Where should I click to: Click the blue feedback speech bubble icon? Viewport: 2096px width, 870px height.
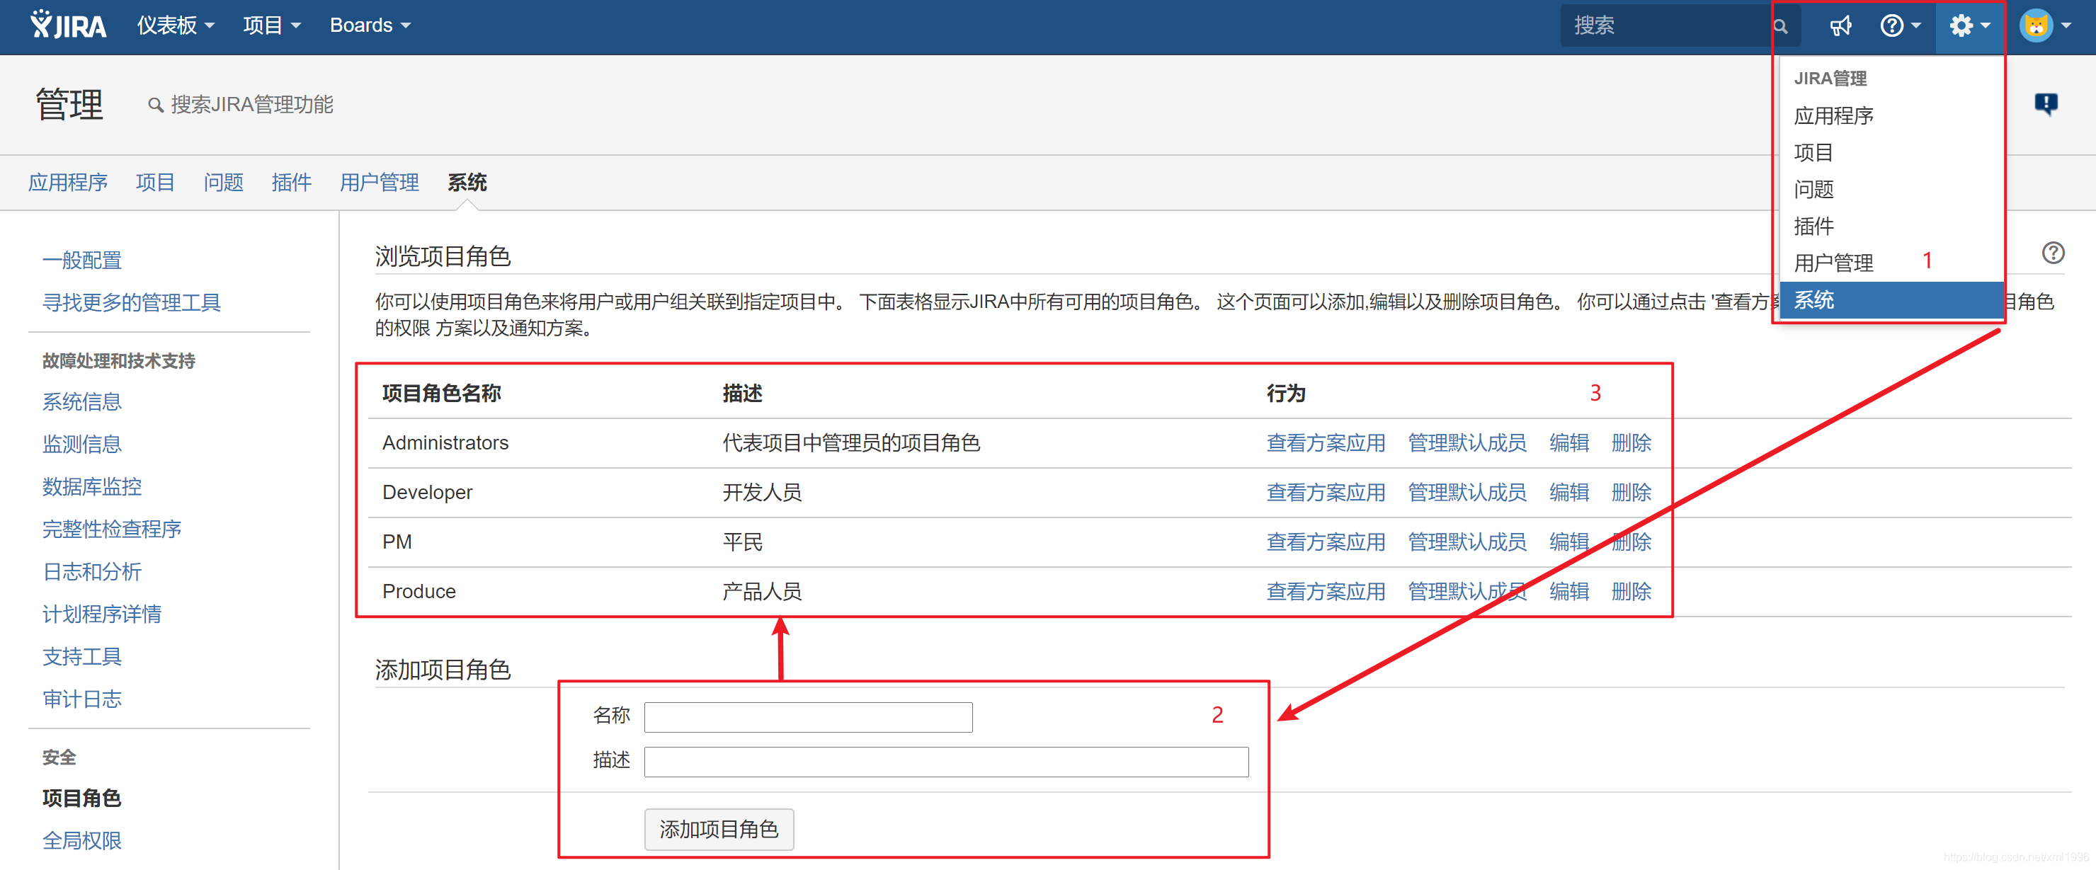point(2045,103)
